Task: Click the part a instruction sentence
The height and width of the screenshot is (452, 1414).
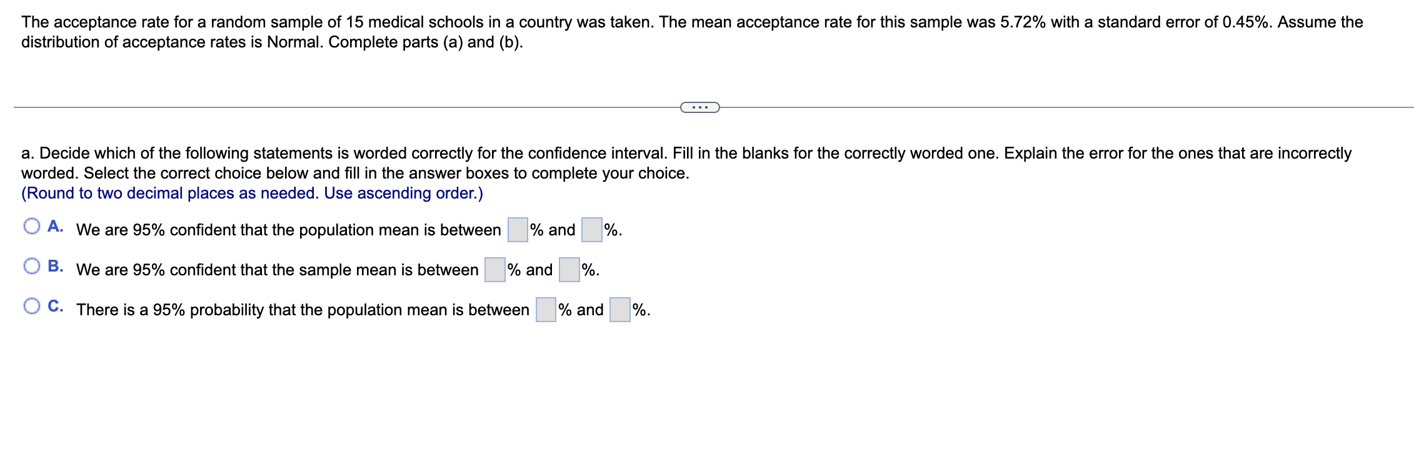Action: point(686,163)
